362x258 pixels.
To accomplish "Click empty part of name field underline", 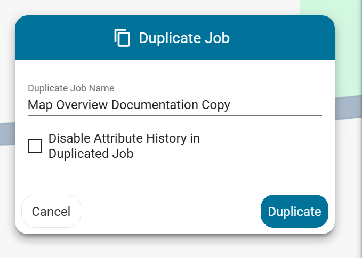I will 277,115.
